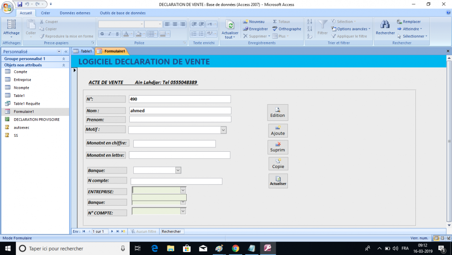The height and width of the screenshot is (255, 452).
Task: Click the Prenom input field
Action: tap(180, 119)
